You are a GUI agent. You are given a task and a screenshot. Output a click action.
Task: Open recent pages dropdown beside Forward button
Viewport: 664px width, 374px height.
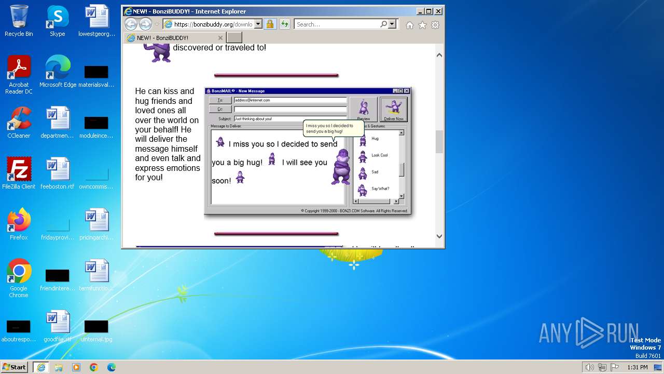pyautogui.click(x=157, y=24)
